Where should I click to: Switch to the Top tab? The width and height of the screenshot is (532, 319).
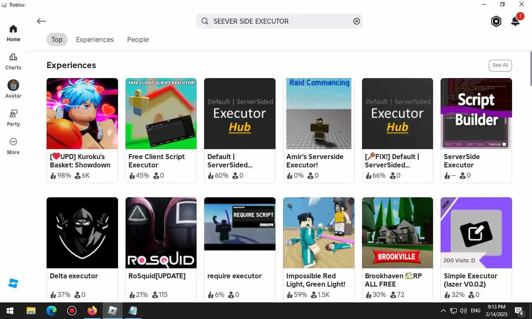click(57, 39)
